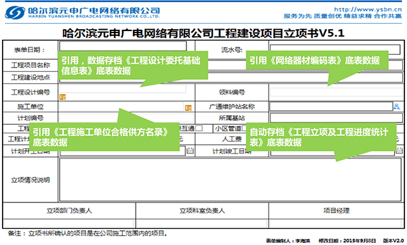
Task: Click the 广通维护站名称 input field
Action: pyautogui.click(x=331, y=106)
